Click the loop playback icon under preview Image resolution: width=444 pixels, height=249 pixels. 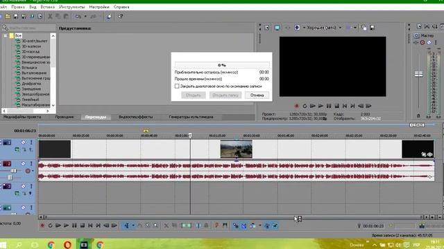(305, 106)
